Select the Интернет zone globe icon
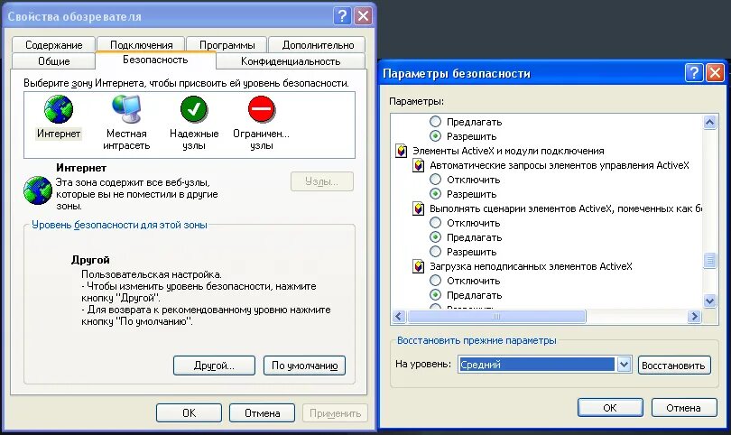The width and height of the screenshot is (731, 435). [x=59, y=109]
